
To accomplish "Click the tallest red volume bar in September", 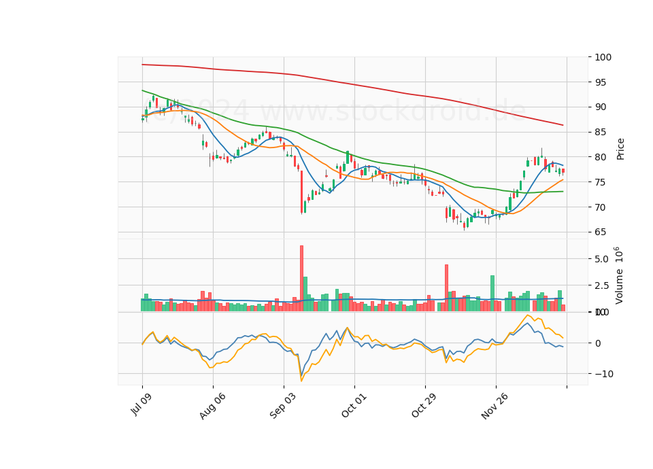I will tap(301, 279).
